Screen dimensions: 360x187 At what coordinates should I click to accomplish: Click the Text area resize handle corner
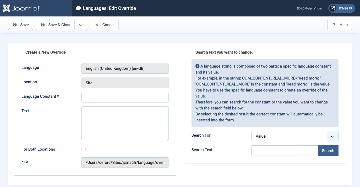coord(167,139)
